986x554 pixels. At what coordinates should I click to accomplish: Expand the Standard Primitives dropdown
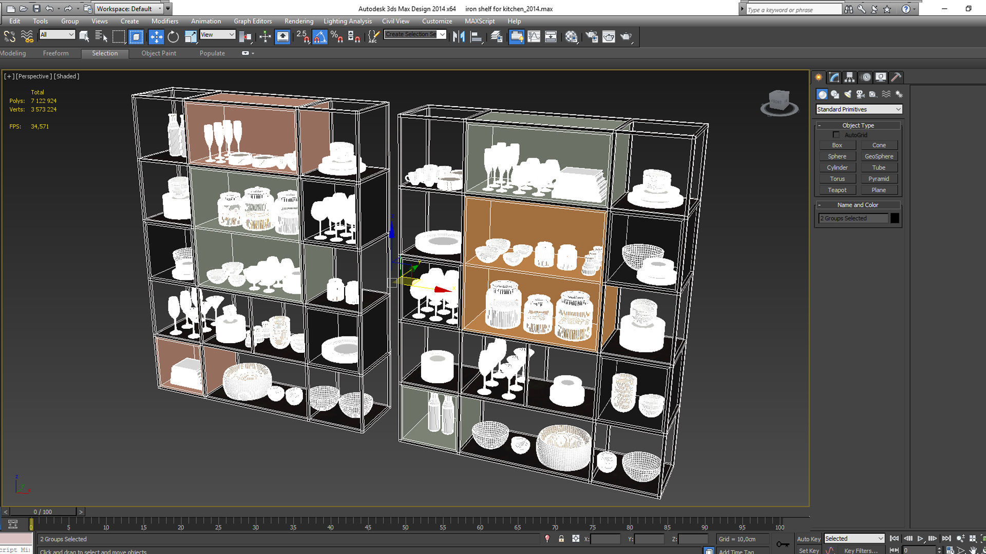click(x=859, y=109)
